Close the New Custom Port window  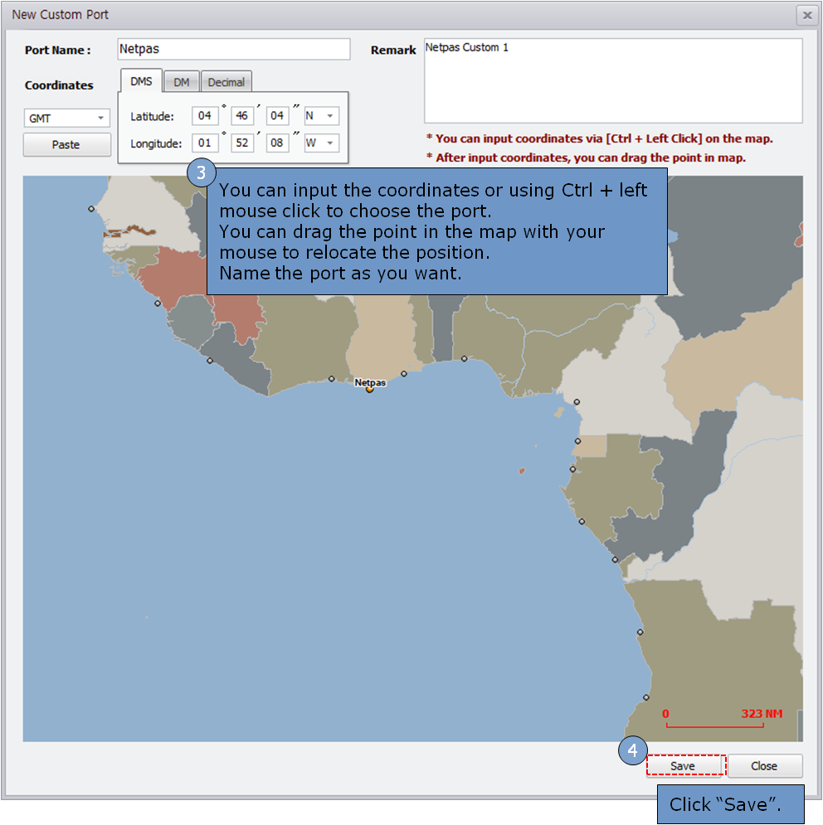click(x=806, y=15)
